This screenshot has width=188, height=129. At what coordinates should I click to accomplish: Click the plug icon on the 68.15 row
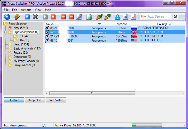(47, 40)
